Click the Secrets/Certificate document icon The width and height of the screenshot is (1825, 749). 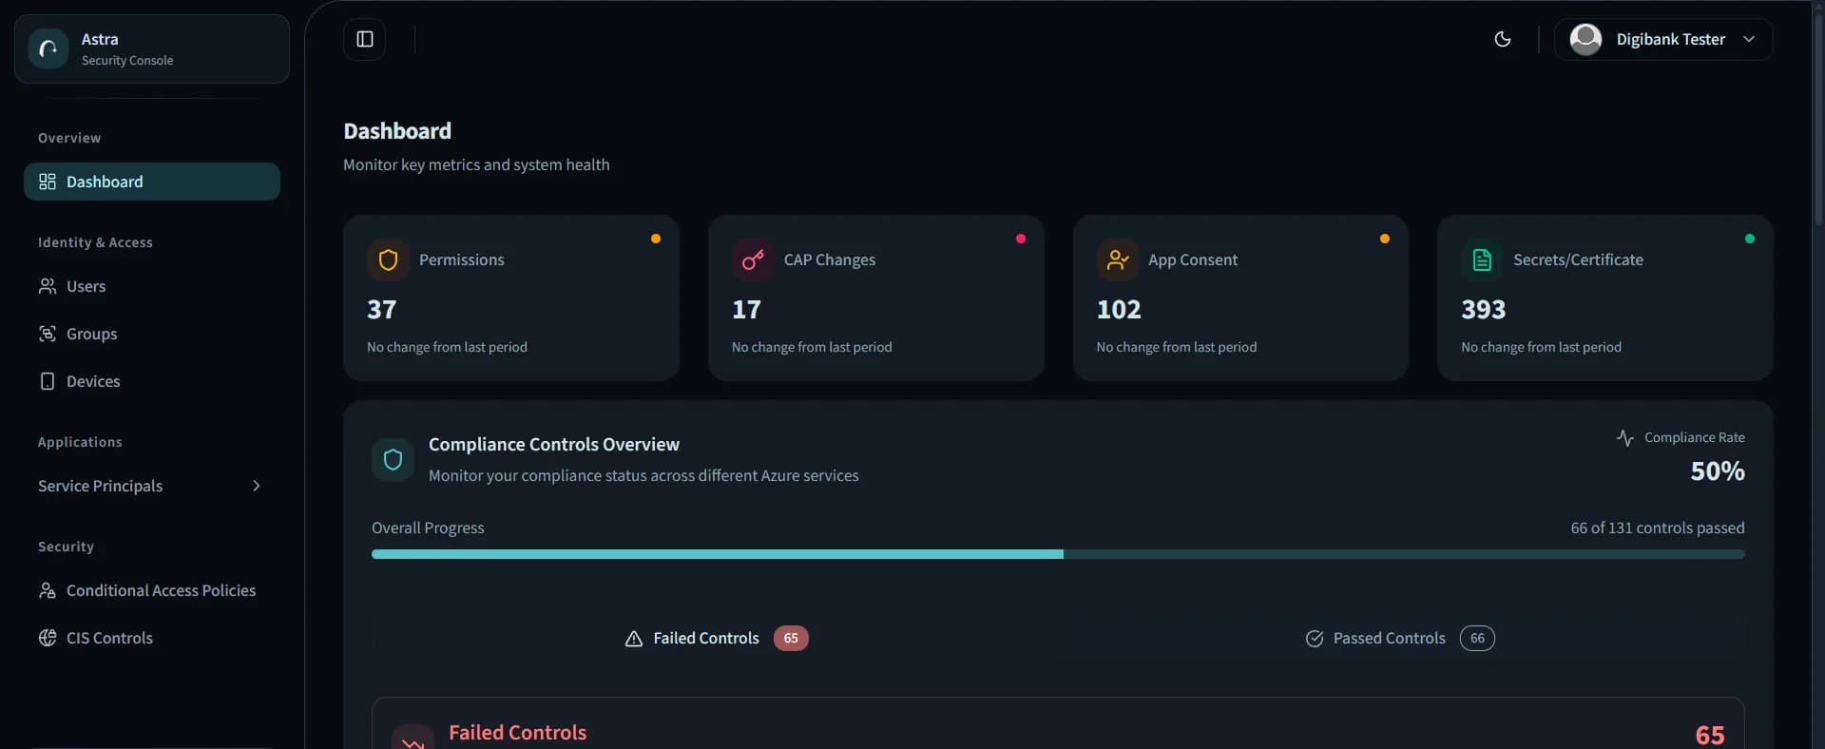pos(1481,259)
